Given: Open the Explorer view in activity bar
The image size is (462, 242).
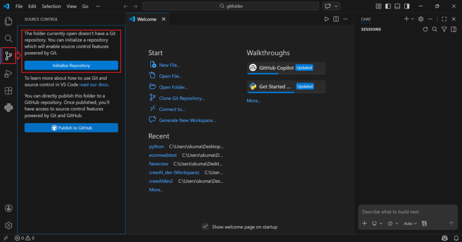Looking at the screenshot, I should [x=8, y=21].
